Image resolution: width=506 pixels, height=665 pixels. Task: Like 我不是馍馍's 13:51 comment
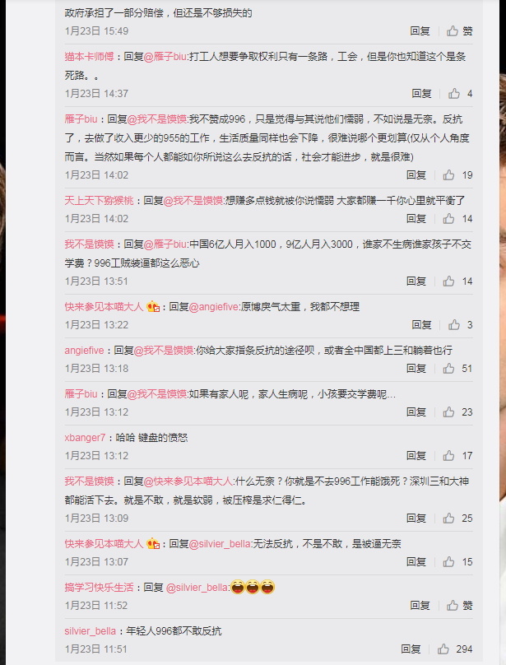(x=448, y=281)
